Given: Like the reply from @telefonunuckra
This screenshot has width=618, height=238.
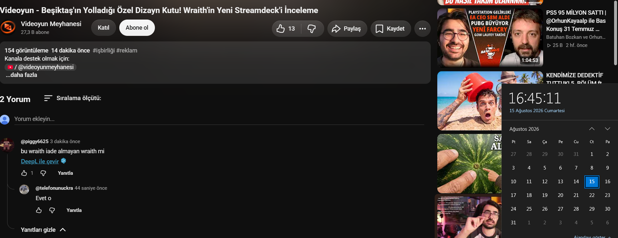Looking at the screenshot, I should [x=39, y=210].
